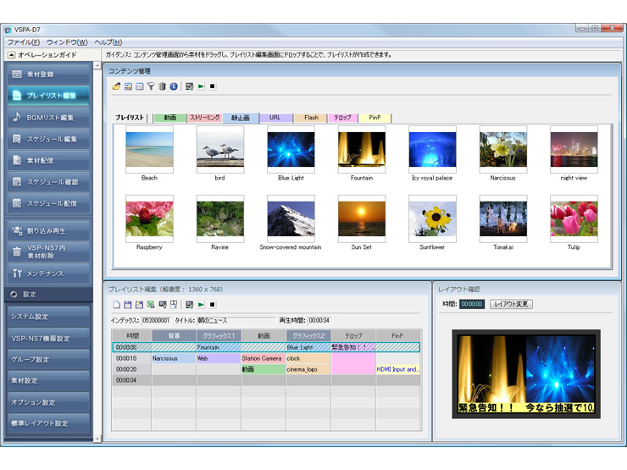The width and height of the screenshot is (627, 470).
Task: Open the ヘルプ(H) menu
Action: (108, 42)
